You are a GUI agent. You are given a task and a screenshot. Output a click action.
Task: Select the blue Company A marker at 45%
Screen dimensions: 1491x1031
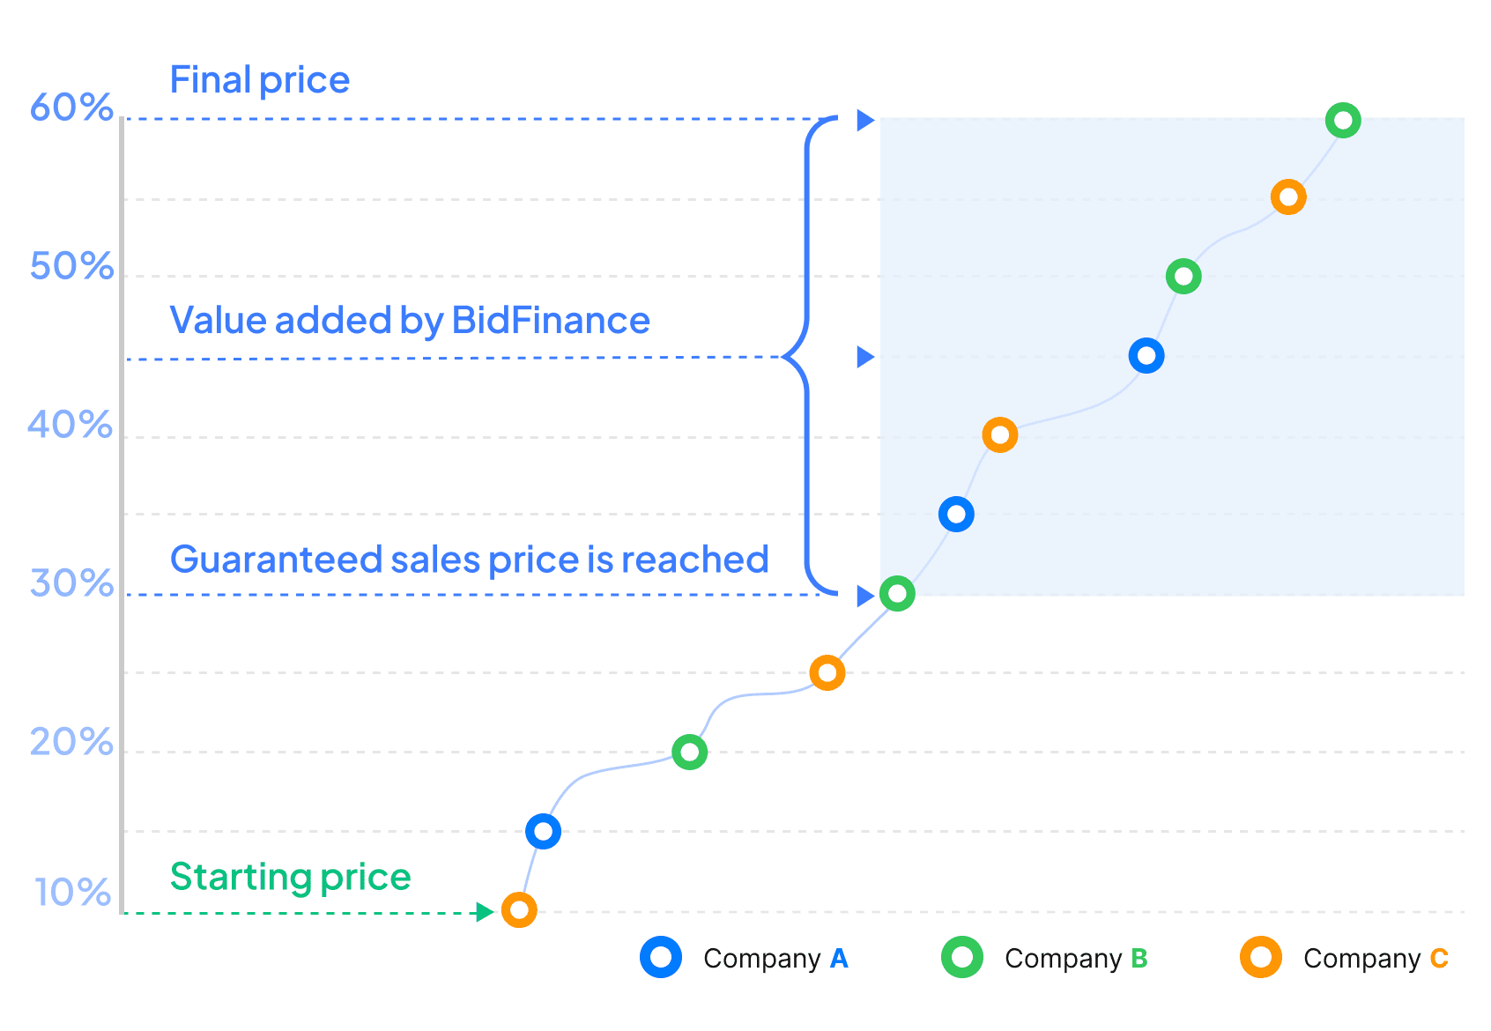(1146, 356)
